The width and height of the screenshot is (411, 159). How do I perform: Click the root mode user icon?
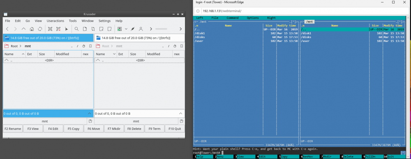tap(141, 29)
